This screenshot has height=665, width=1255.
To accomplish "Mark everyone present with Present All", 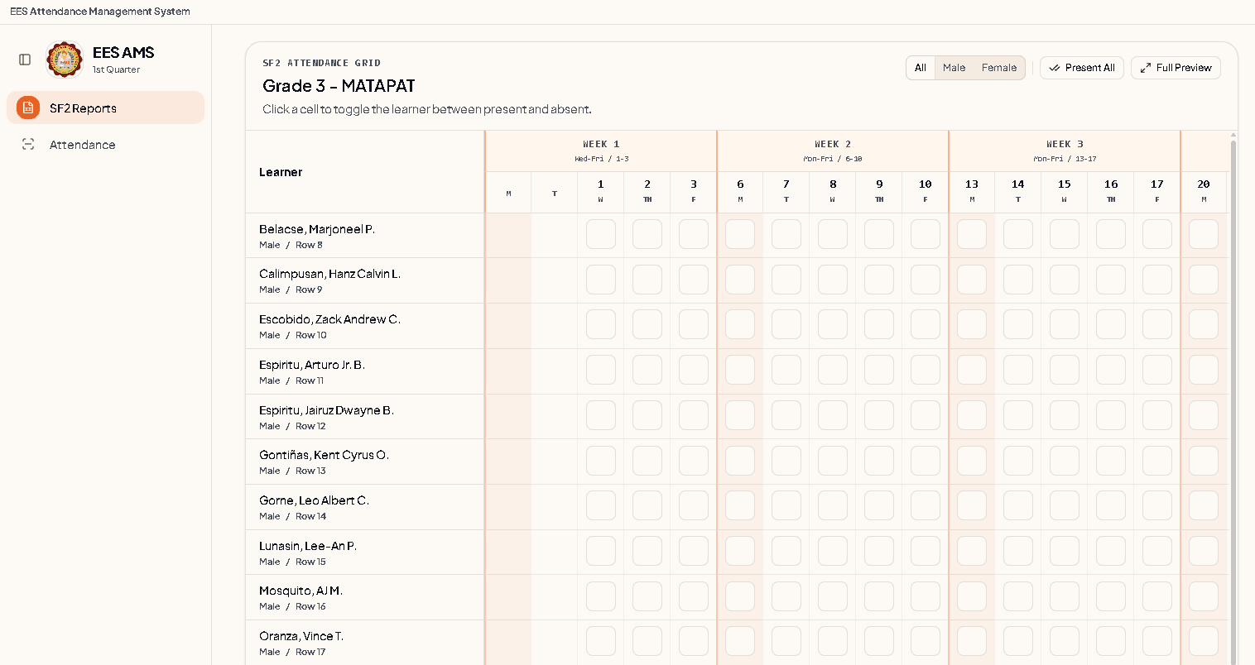I will (1082, 68).
